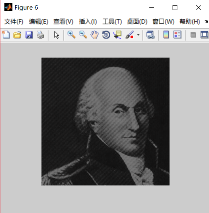Screen dimensions: 209x213
Task: Select the Data Cursor tool
Action: click(x=117, y=35)
